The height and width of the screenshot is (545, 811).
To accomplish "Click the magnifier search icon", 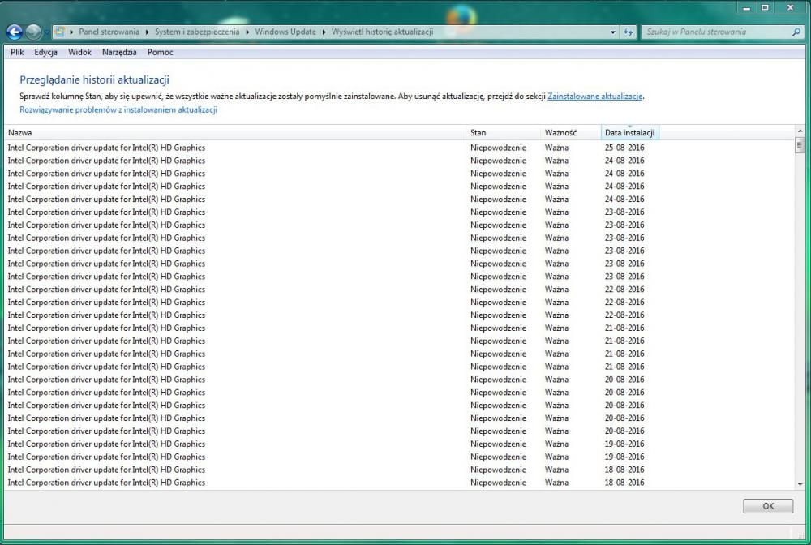I will tap(796, 32).
